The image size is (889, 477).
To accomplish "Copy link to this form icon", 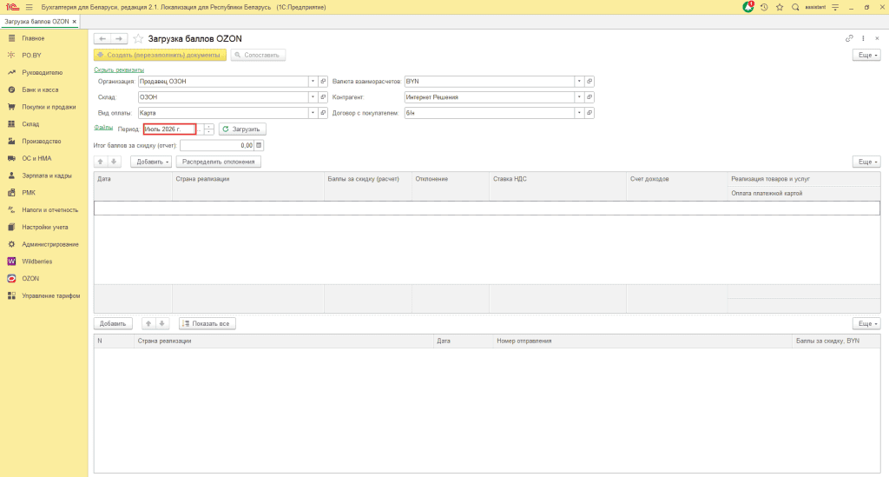I will (x=849, y=38).
